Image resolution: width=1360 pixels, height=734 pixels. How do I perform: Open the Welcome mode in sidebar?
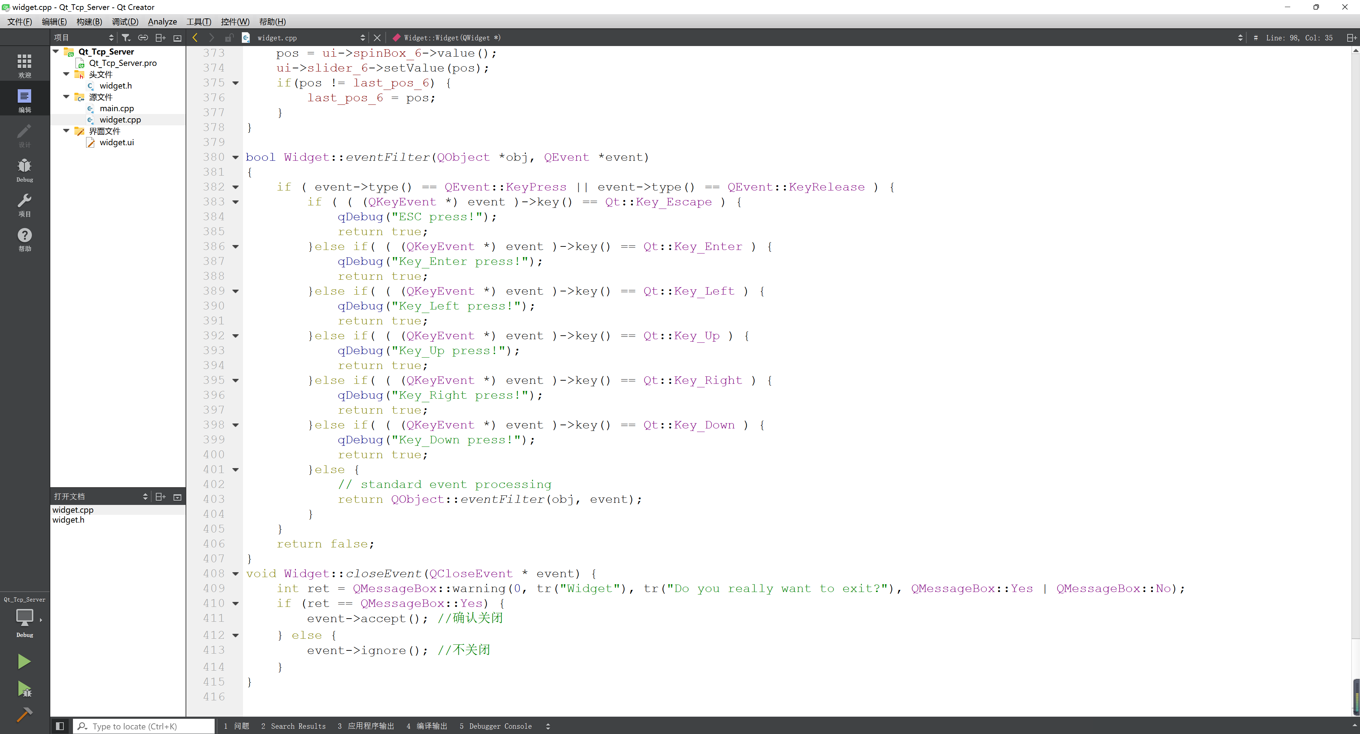pyautogui.click(x=24, y=65)
